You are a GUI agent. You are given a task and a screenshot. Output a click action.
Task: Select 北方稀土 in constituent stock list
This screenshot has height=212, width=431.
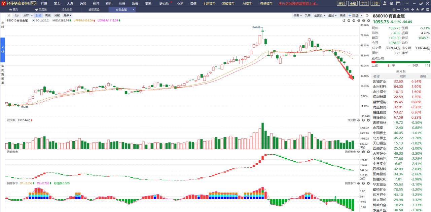point(380,138)
